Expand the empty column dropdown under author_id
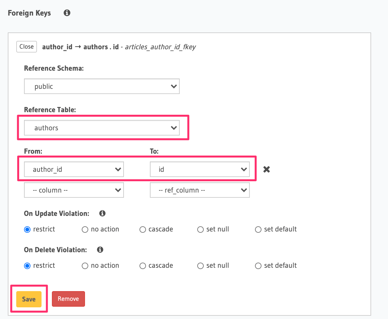Screen dimensions: 388x319 click(x=74, y=190)
